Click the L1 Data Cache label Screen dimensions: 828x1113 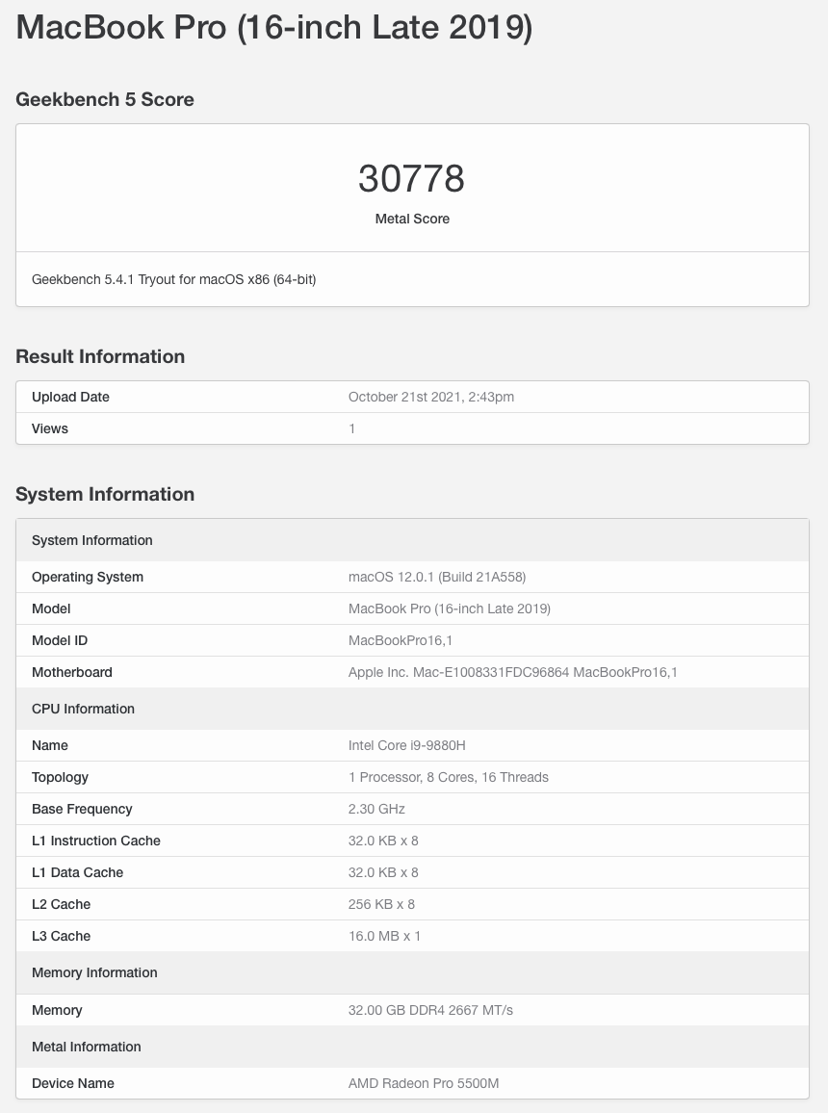[x=77, y=872]
